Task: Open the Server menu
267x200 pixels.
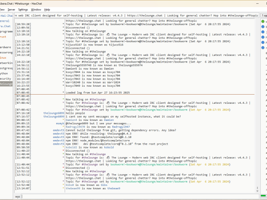Action: 11,9
